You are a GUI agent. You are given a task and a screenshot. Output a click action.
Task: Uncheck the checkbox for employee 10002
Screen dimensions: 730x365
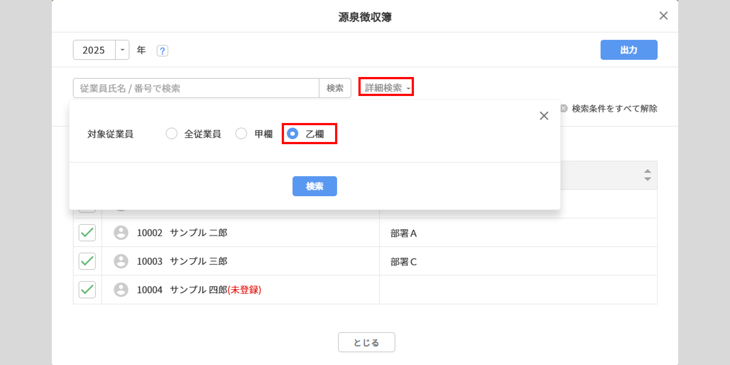[x=87, y=233]
